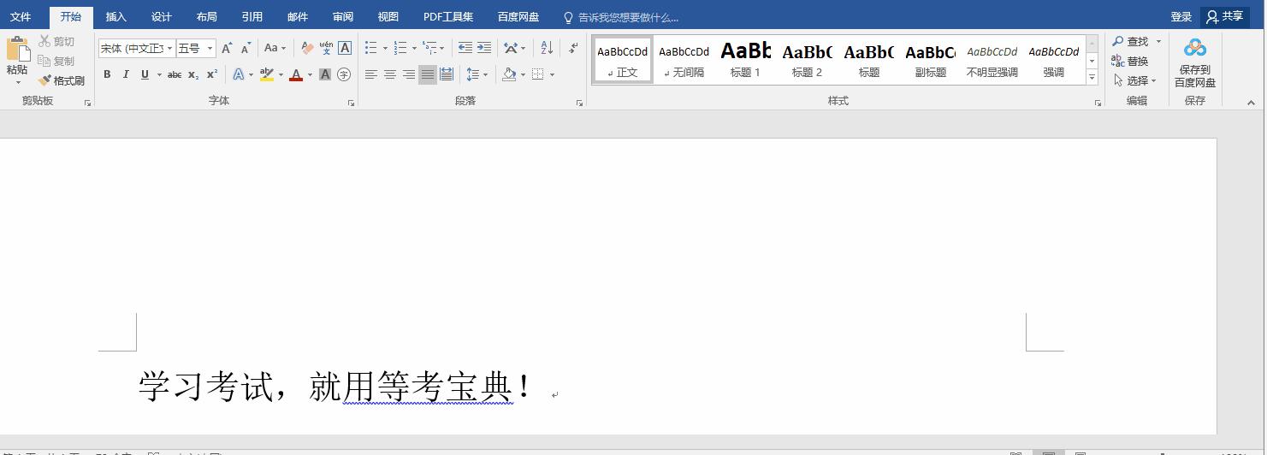
Task: Shrink font size with the smaller A icon
Action: (246, 49)
